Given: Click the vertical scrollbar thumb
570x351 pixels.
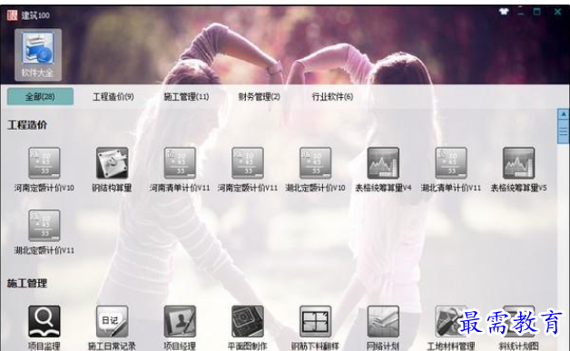Looking at the screenshot, I should click(563, 132).
